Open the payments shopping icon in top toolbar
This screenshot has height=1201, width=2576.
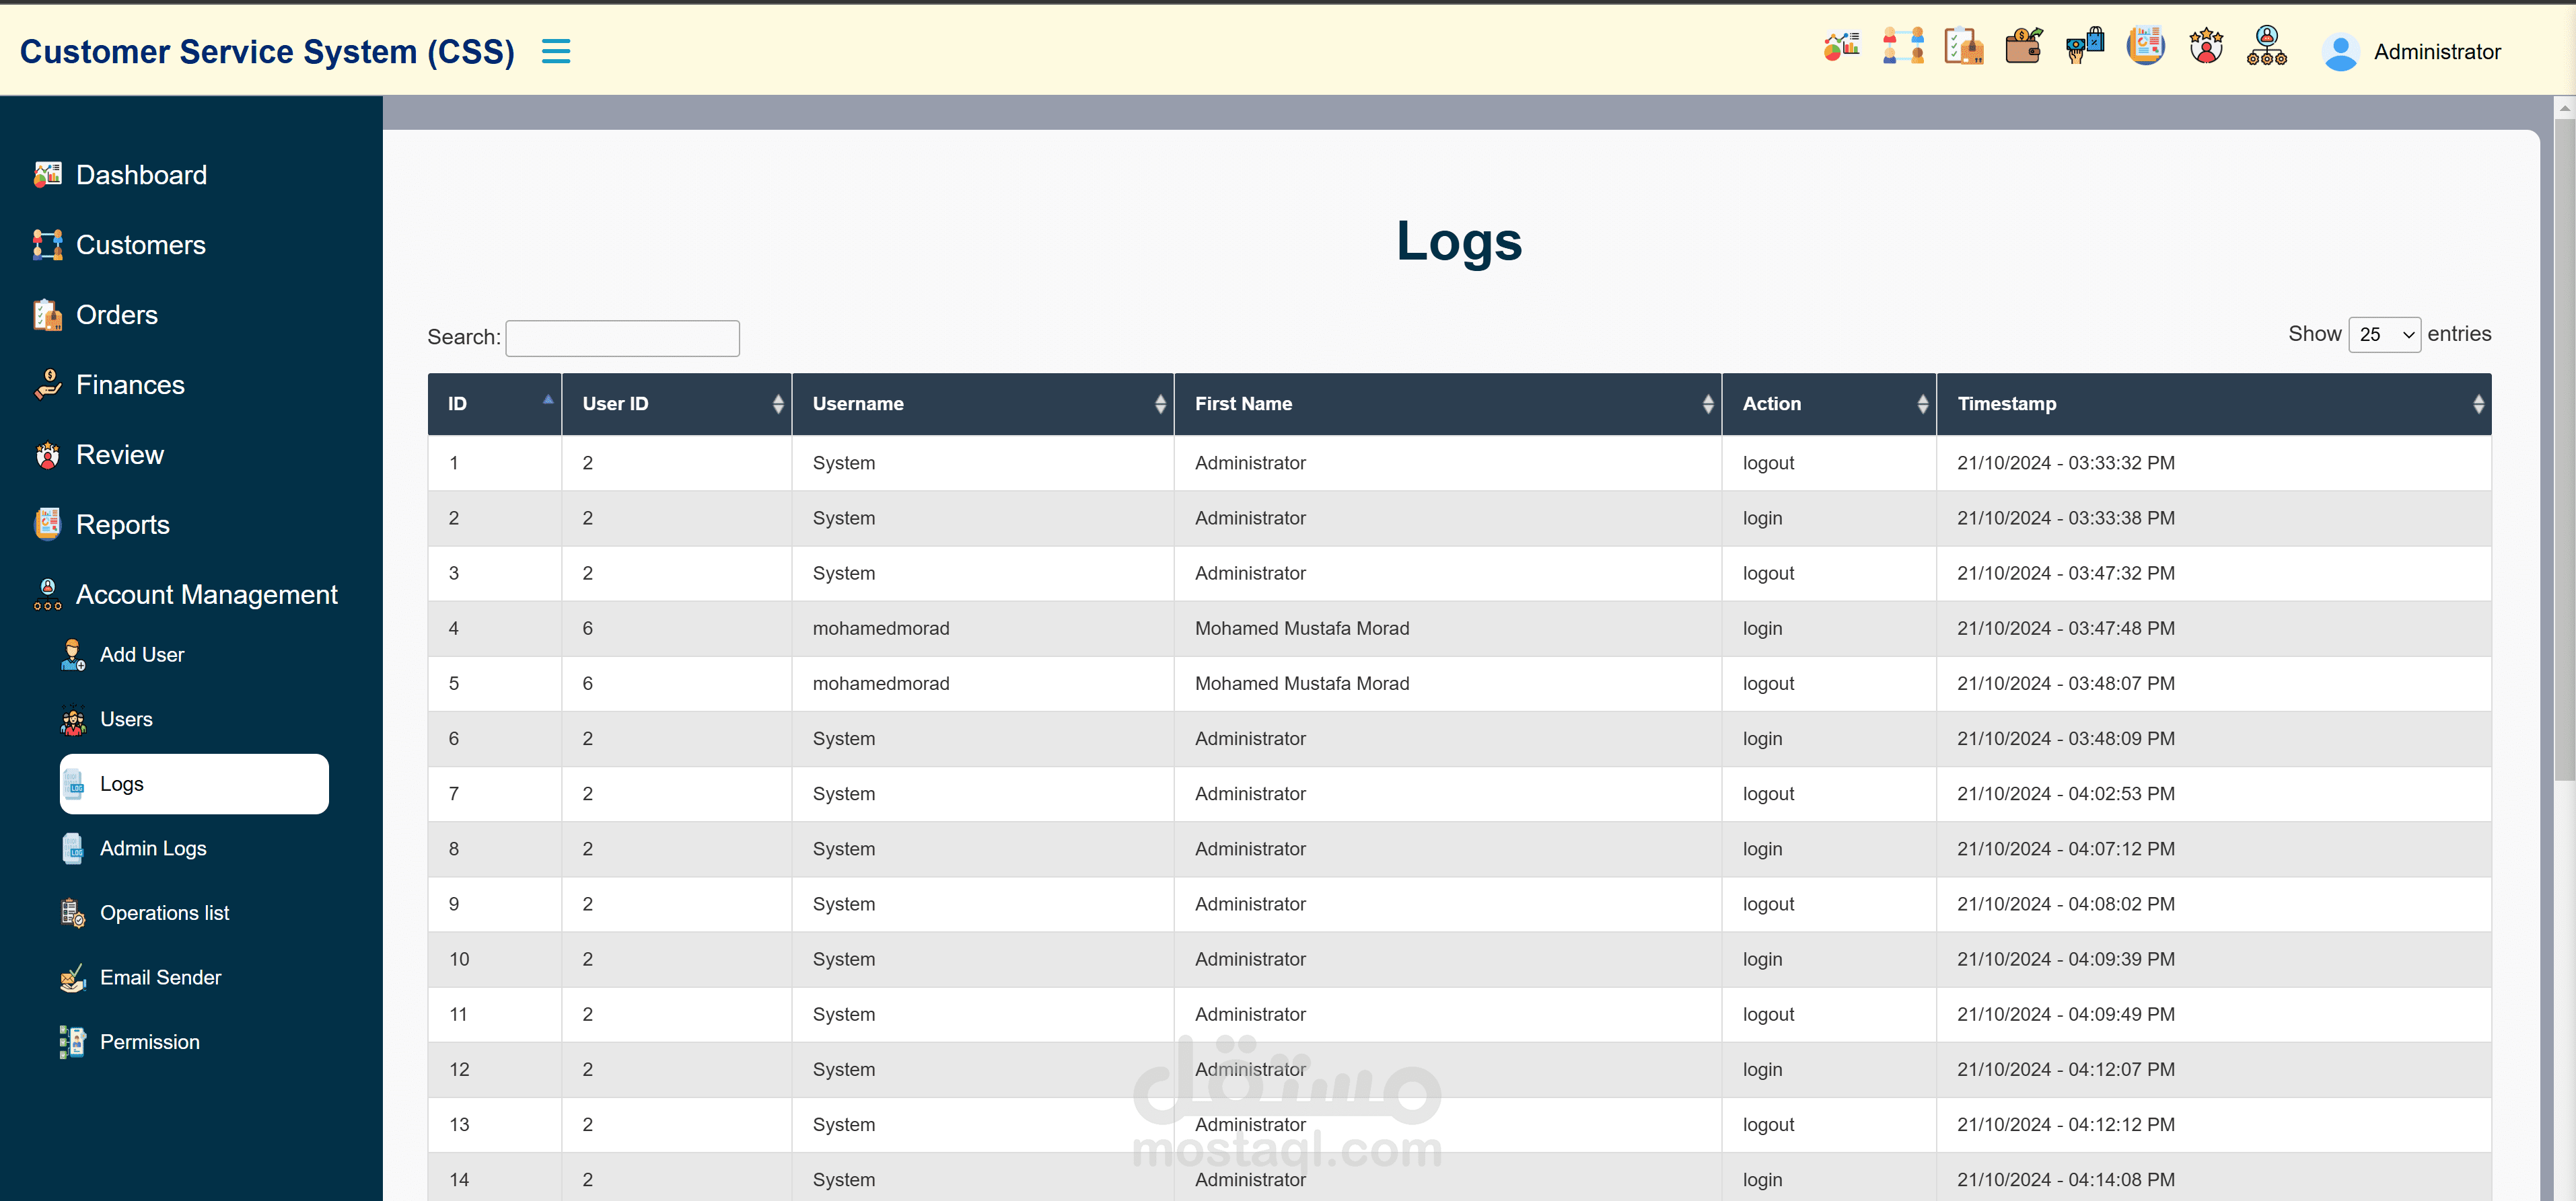coord(2085,46)
